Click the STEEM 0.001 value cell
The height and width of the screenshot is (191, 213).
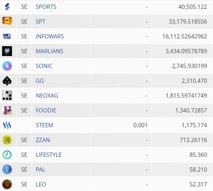(140, 125)
